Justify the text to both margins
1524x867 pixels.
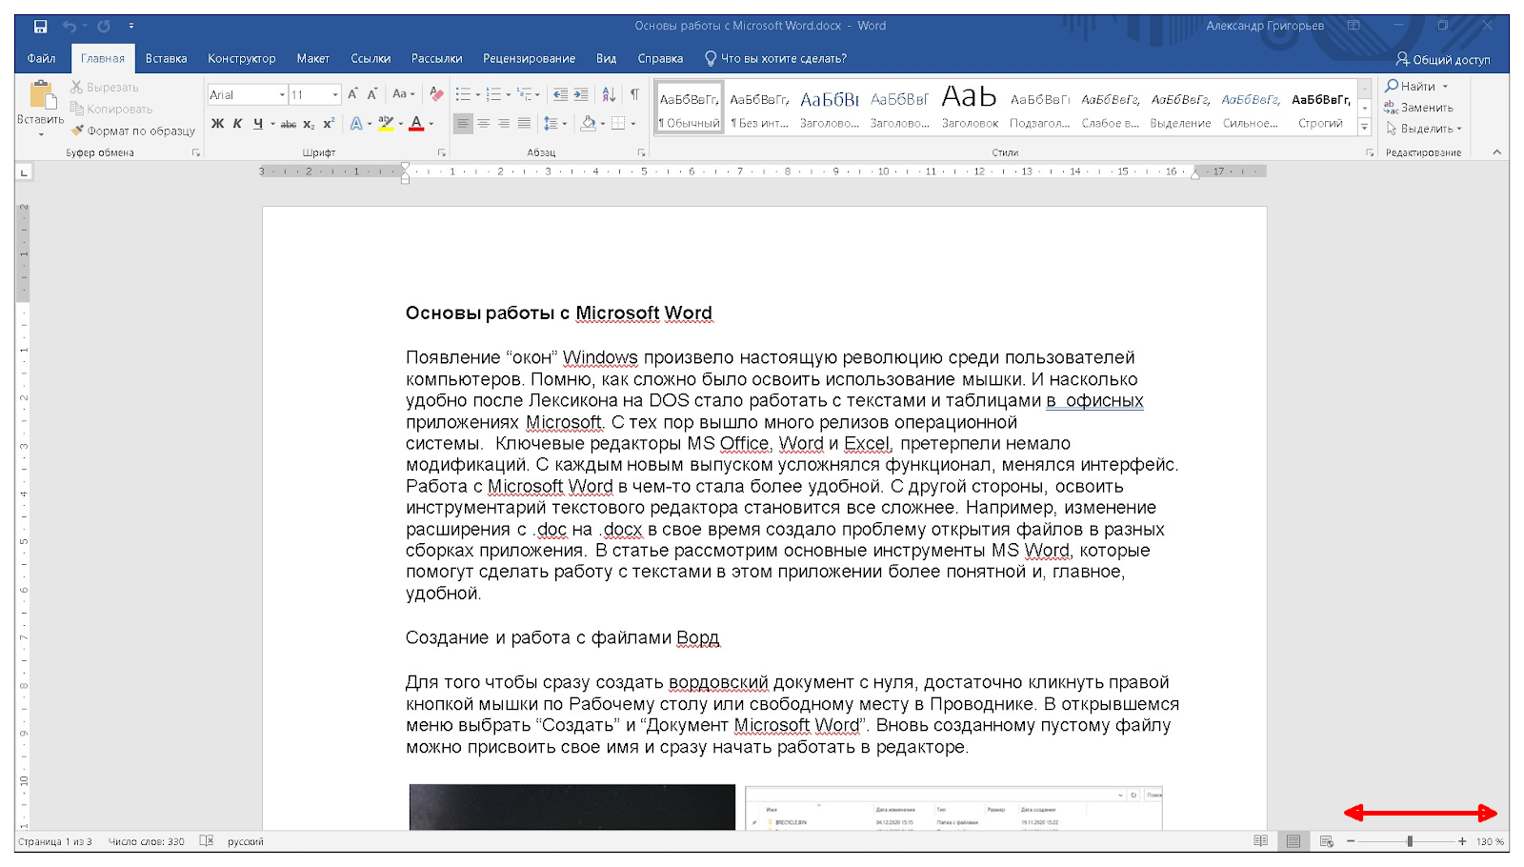pos(524,124)
